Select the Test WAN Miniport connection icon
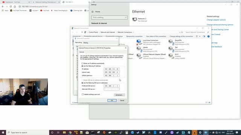241x135 pixels. click(171, 49)
